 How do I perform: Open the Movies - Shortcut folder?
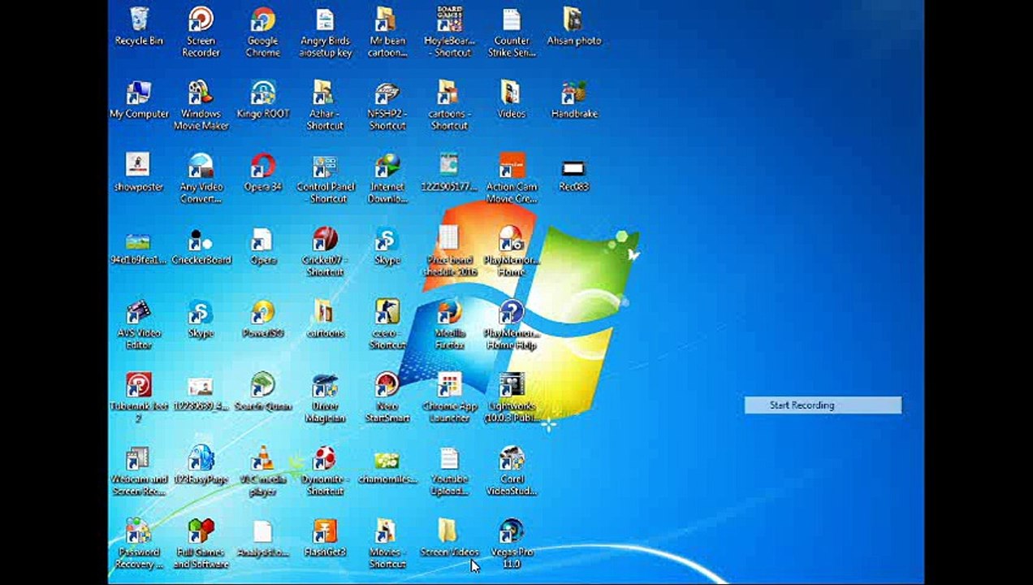click(x=387, y=544)
